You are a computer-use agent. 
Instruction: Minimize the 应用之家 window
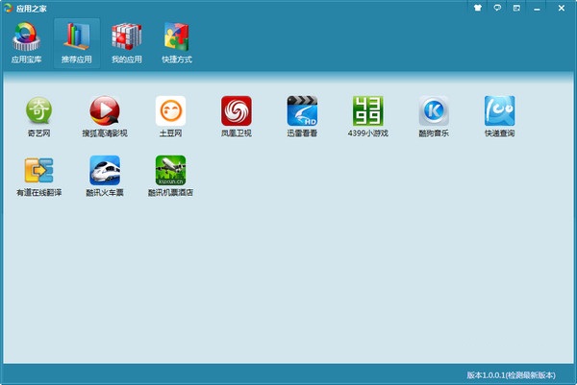[537, 9]
